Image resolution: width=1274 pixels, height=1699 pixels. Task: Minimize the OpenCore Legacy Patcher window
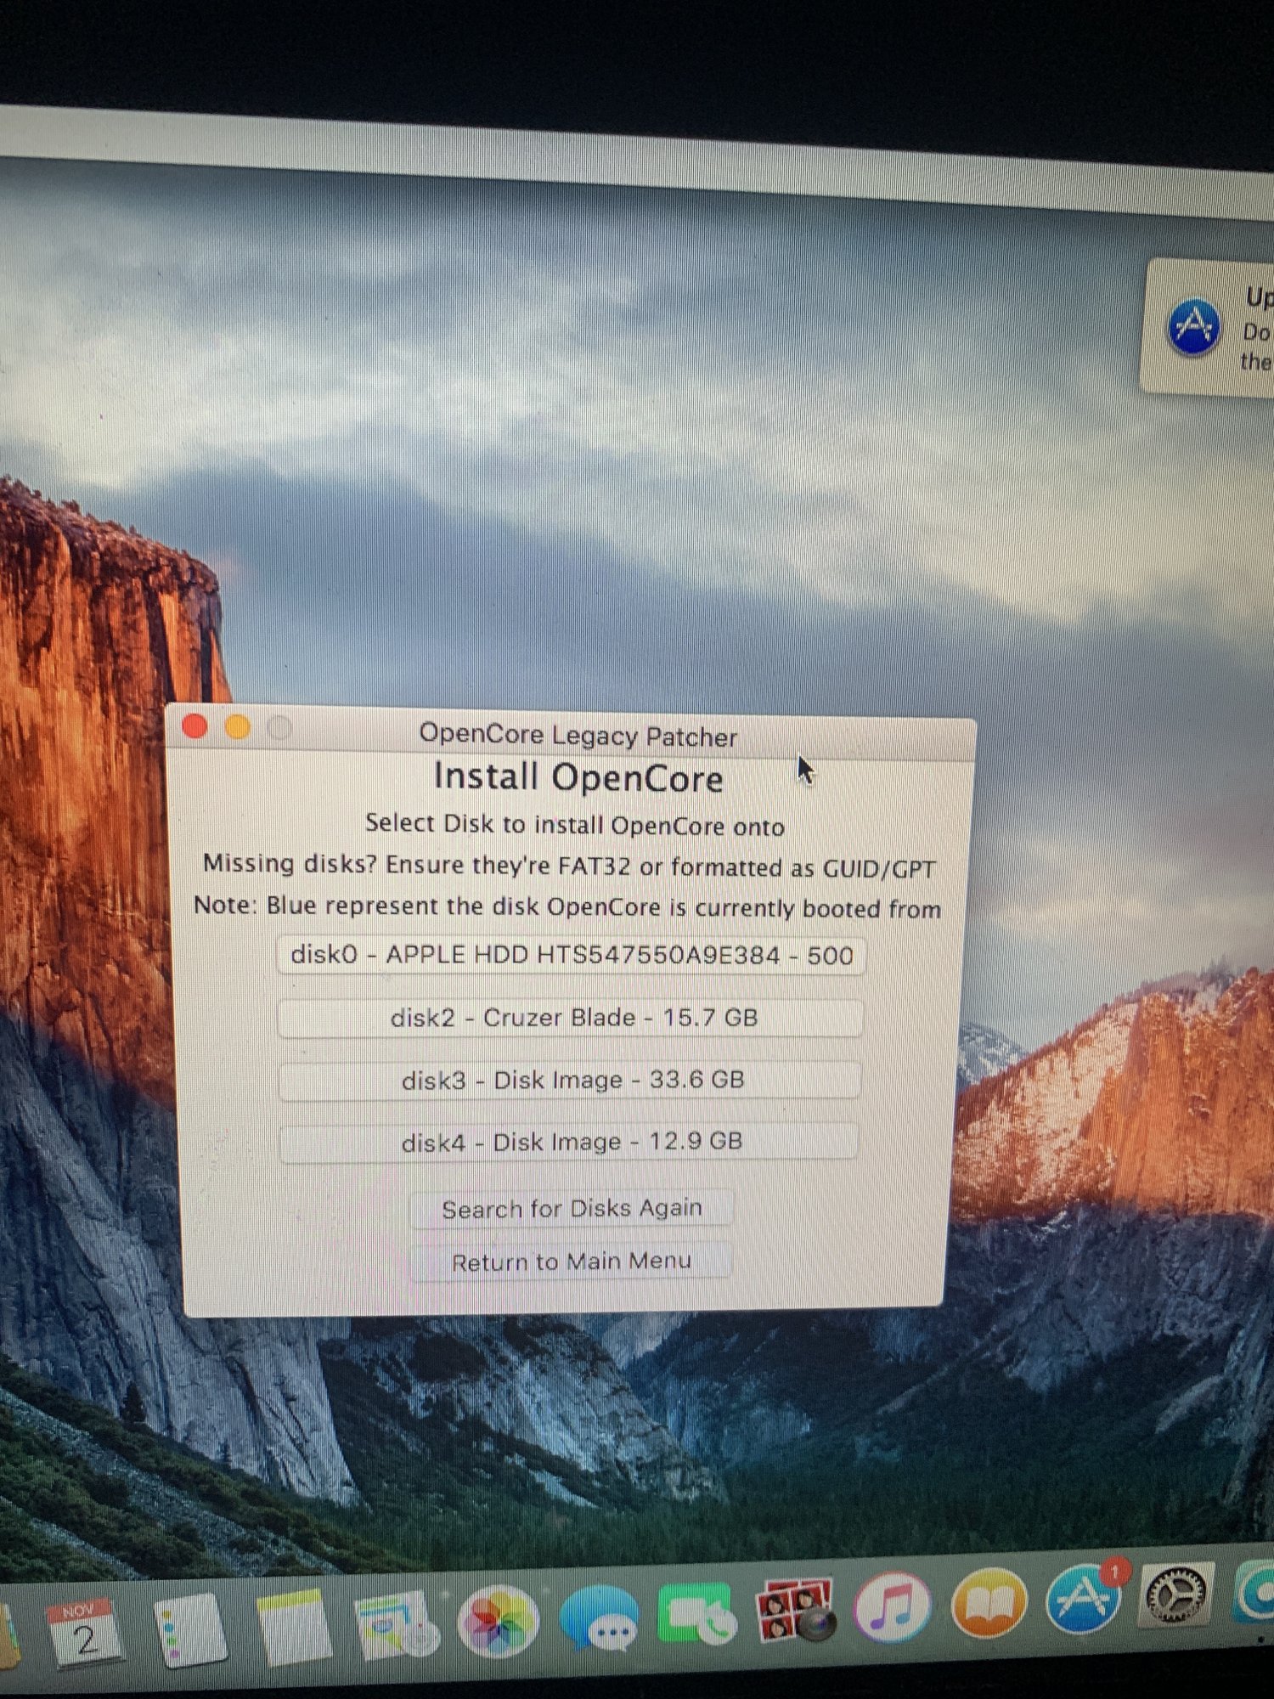coord(238,727)
